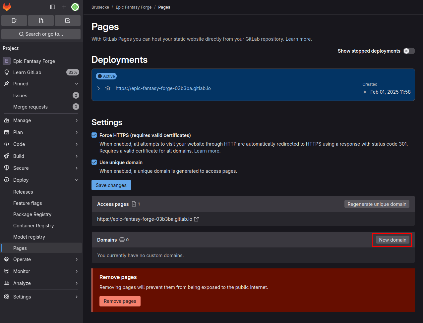Open the create new plus menu
This screenshot has width=423, height=323.
click(64, 7)
